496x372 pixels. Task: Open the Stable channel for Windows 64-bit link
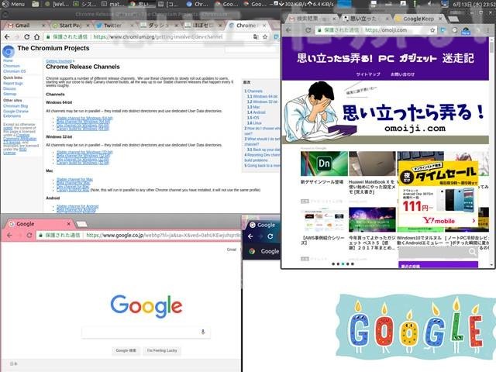[x=84, y=119]
